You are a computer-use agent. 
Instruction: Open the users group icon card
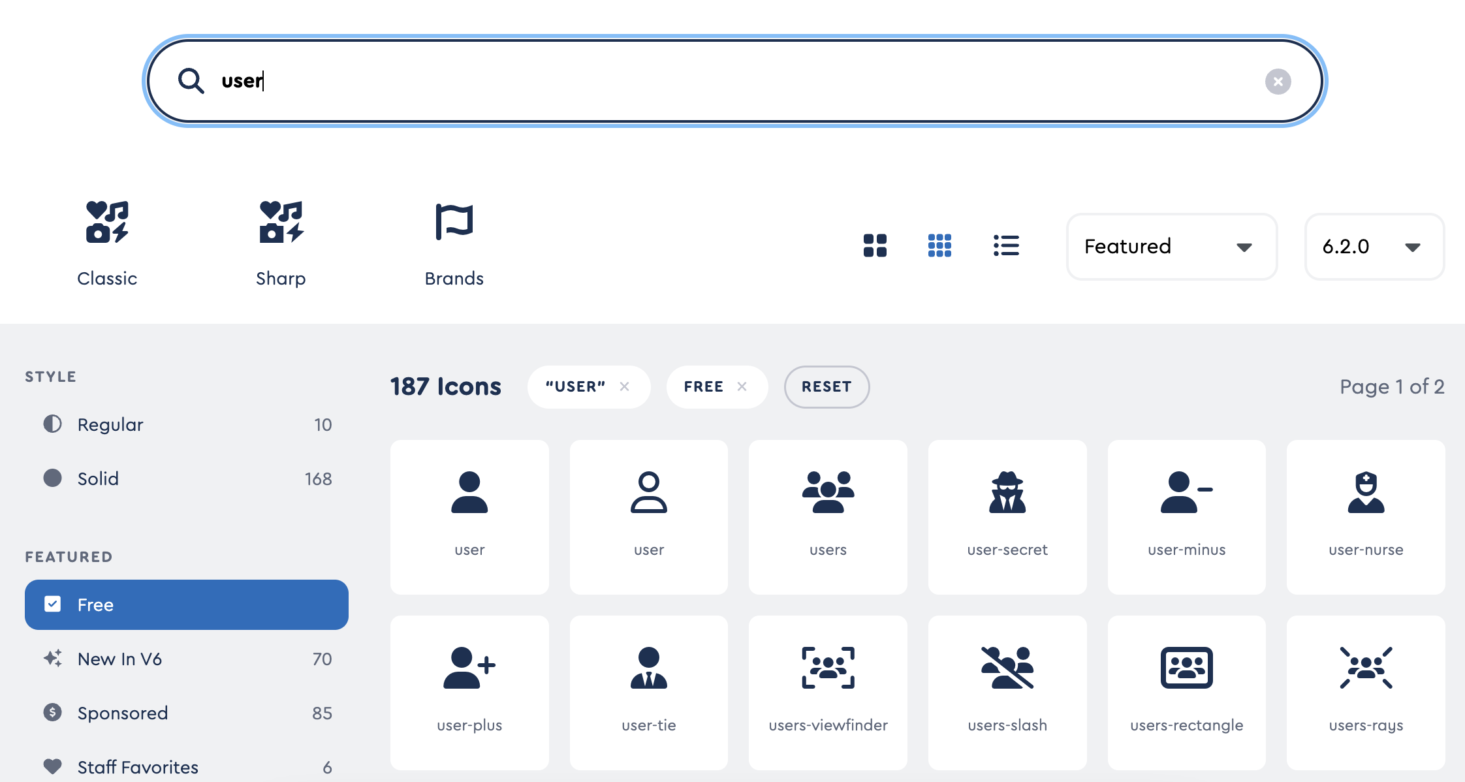828,517
